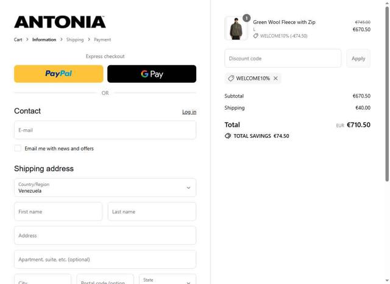
Task: Click the total savings tag icon
Action: [x=228, y=136]
